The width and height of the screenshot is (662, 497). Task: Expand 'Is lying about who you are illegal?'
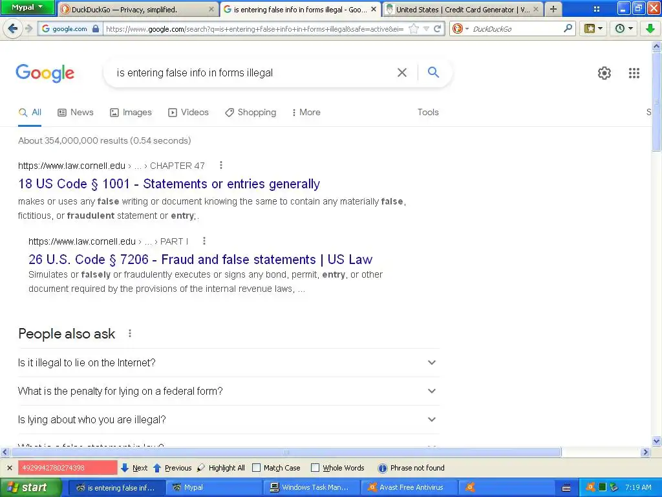(228, 419)
